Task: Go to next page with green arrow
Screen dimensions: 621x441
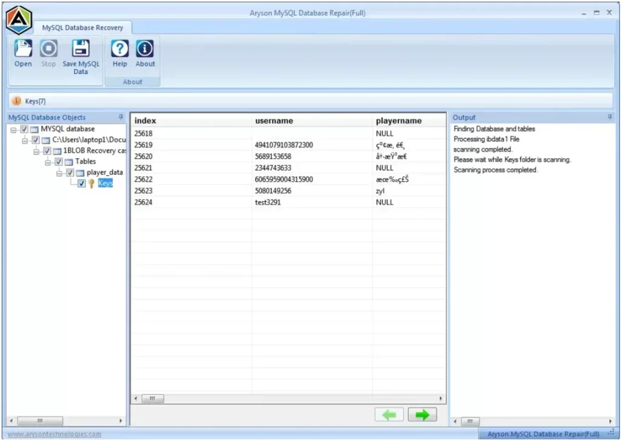Action: pos(422,414)
